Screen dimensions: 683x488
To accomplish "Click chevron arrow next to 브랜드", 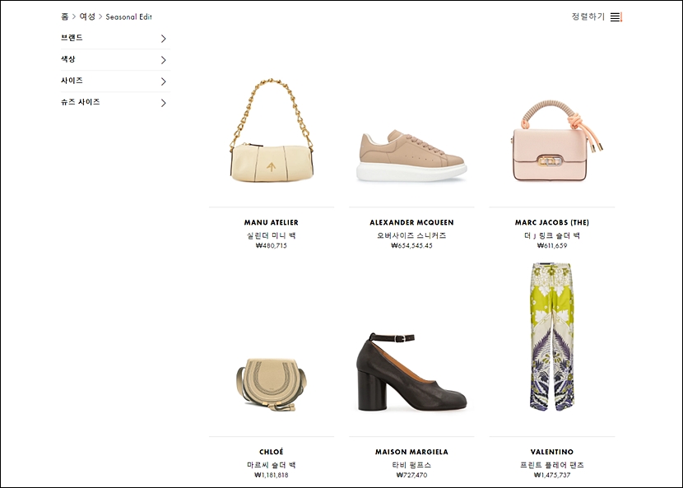I will 164,39.
